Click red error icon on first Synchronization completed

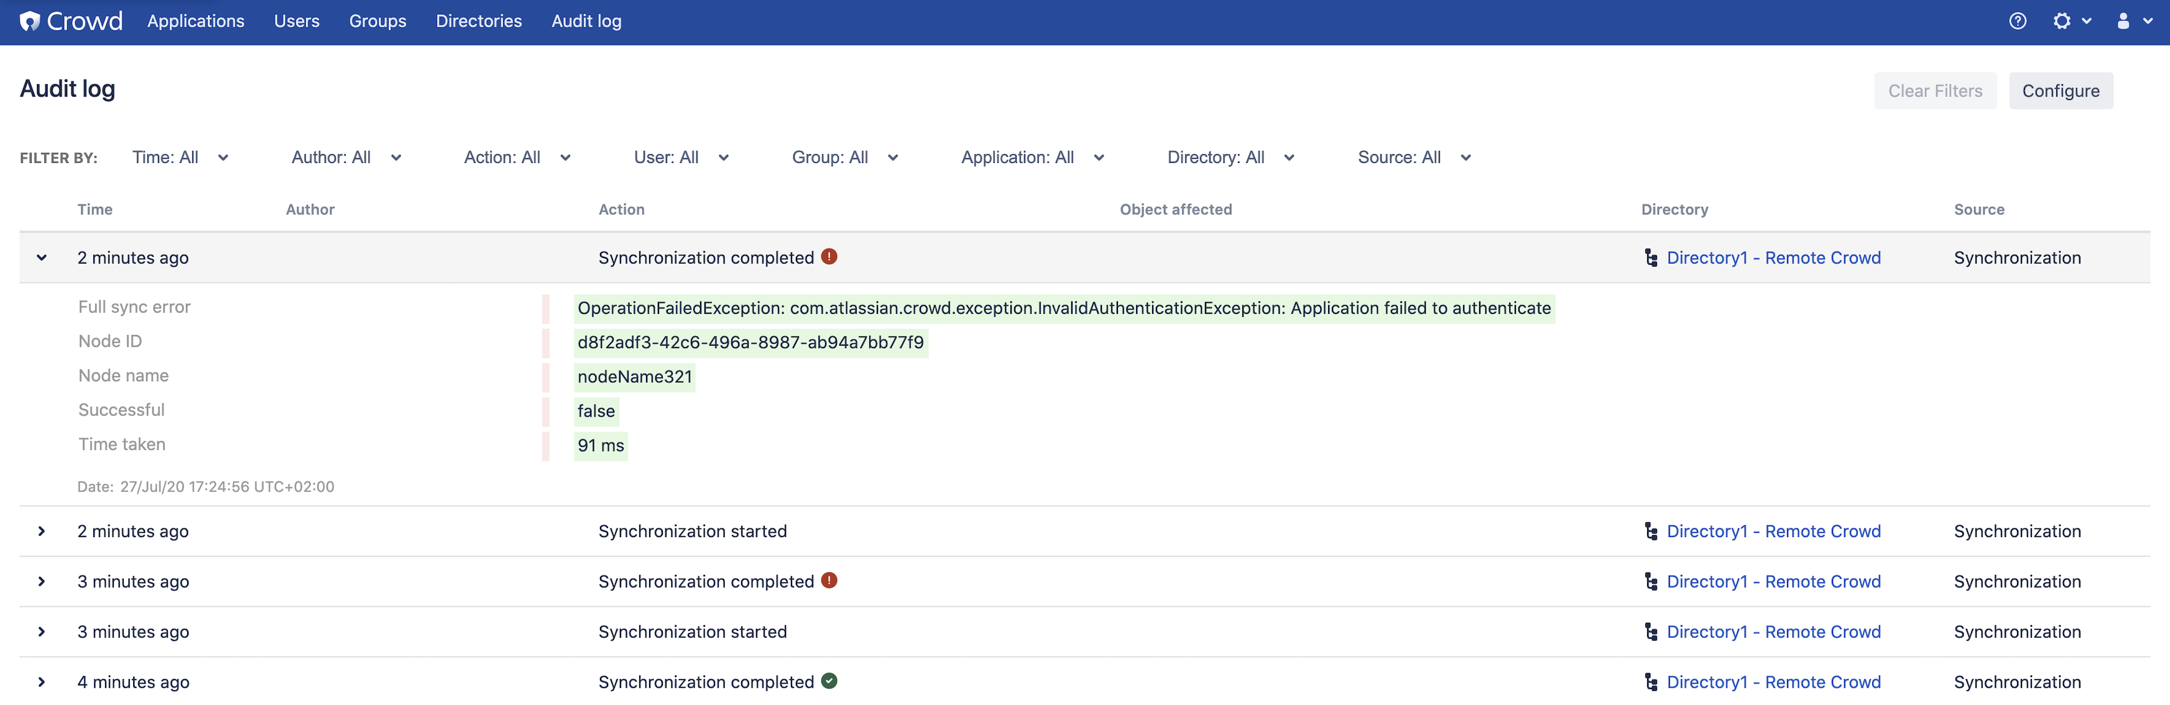[829, 256]
